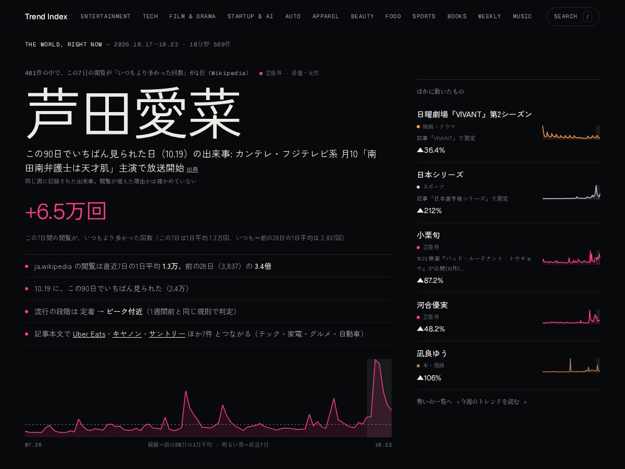This screenshot has height=469, width=625.
Task: Open the 芦田愛菜 headline
Action: point(134,114)
